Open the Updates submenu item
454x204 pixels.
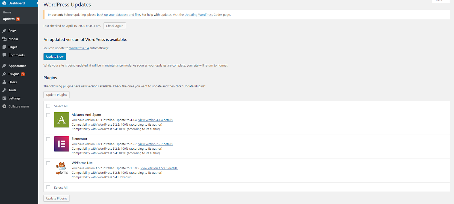point(9,19)
